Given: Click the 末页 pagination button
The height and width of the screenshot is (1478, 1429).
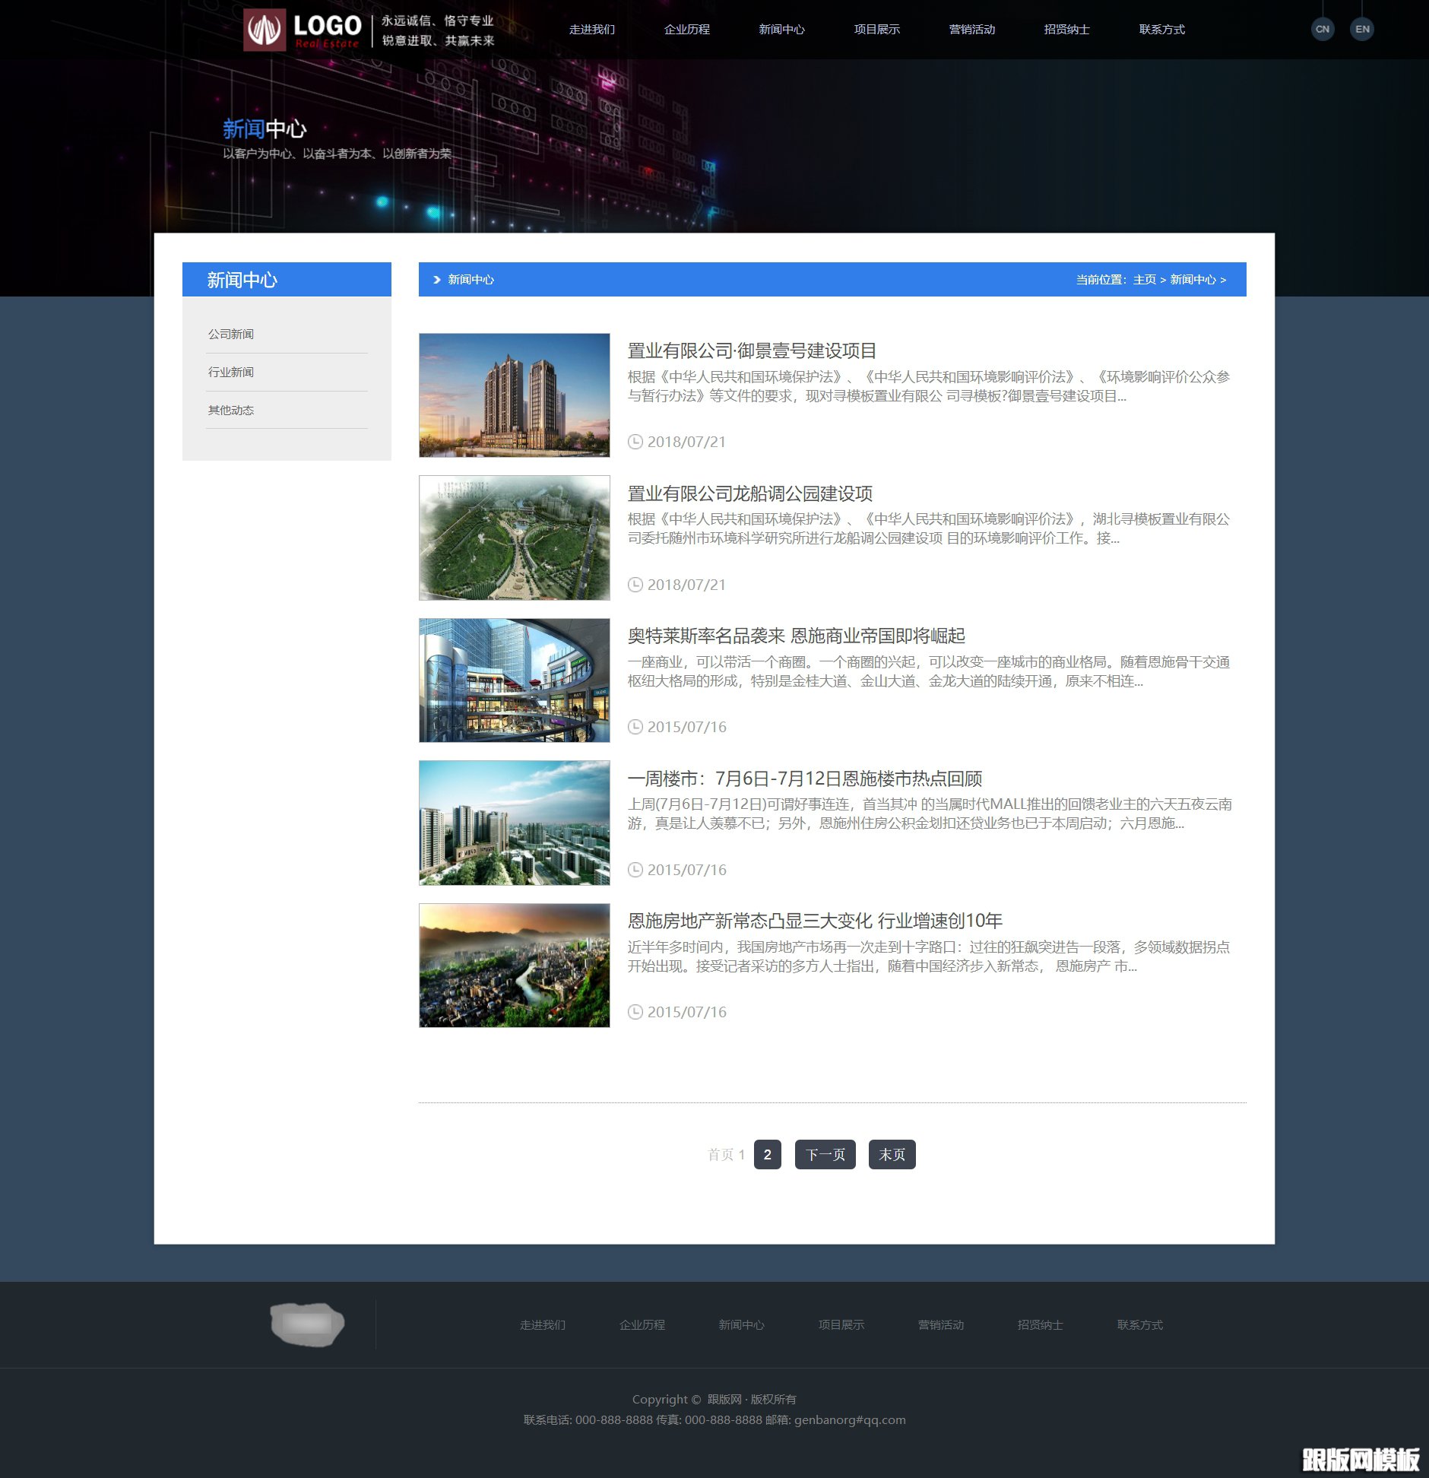Looking at the screenshot, I should [x=892, y=1154].
